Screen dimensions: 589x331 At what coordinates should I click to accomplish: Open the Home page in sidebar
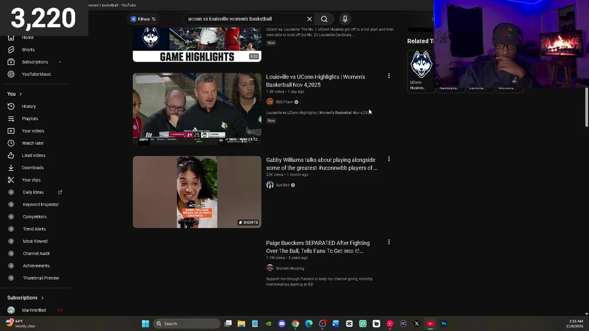click(28, 37)
